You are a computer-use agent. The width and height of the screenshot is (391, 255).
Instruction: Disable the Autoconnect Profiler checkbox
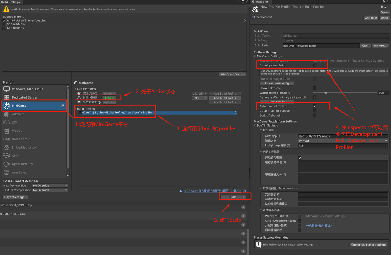[x=315, y=106]
